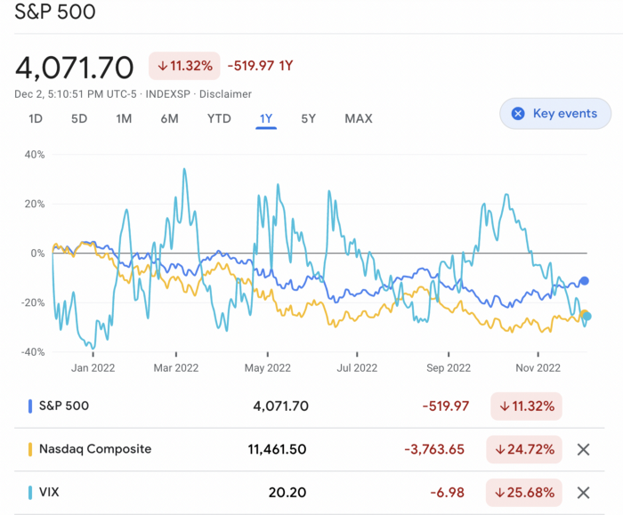This screenshot has height=515, width=623.
Task: Click the INDEXSP exchange label
Action: [x=167, y=94]
